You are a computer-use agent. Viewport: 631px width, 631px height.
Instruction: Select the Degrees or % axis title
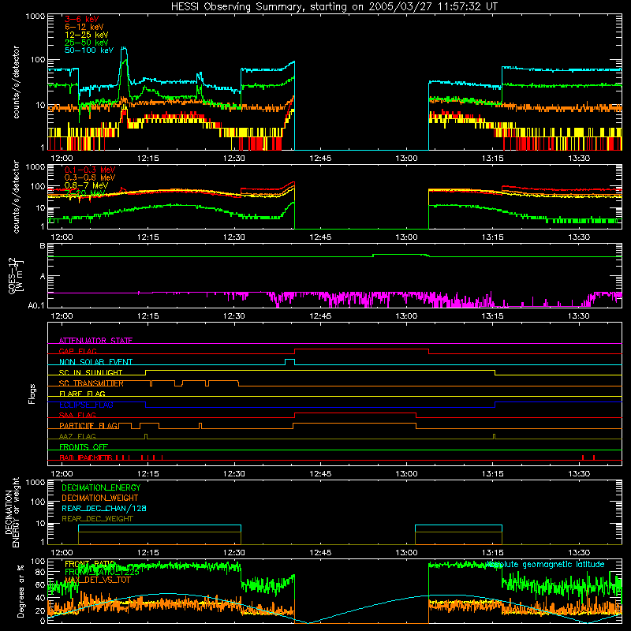click(21, 591)
